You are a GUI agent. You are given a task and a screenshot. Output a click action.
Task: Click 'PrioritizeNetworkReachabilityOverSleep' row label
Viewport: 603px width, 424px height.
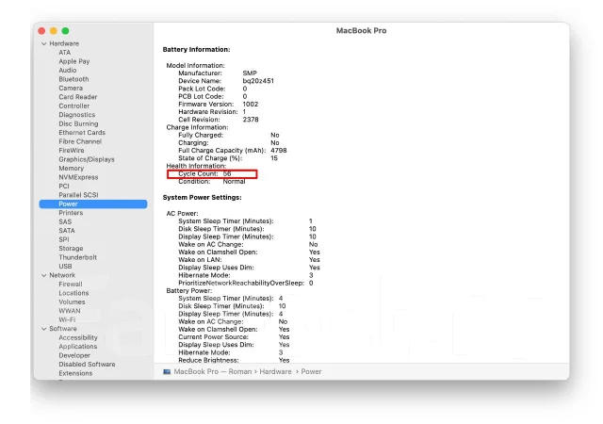241,284
